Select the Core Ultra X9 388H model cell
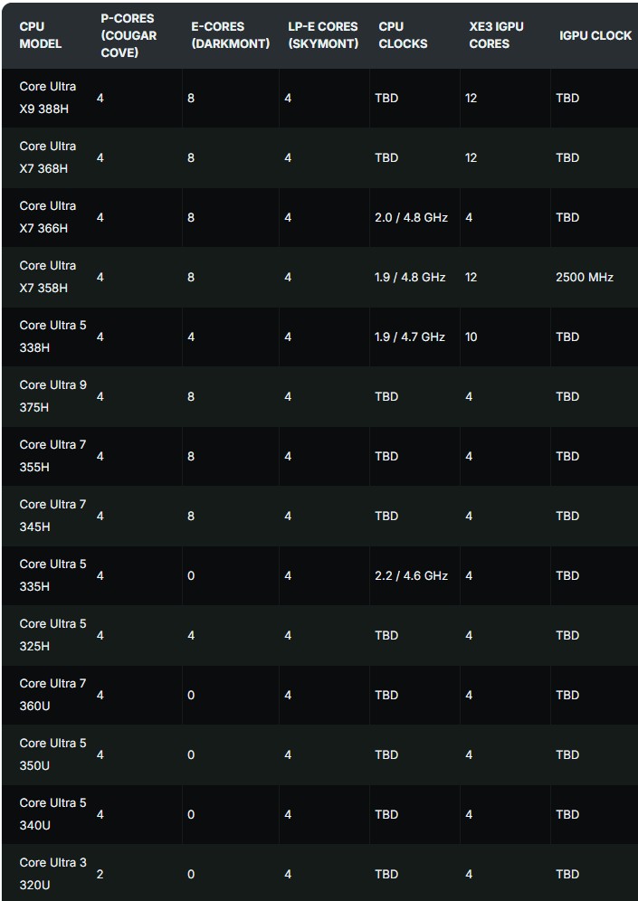The width and height of the screenshot is (638, 901). [x=48, y=98]
